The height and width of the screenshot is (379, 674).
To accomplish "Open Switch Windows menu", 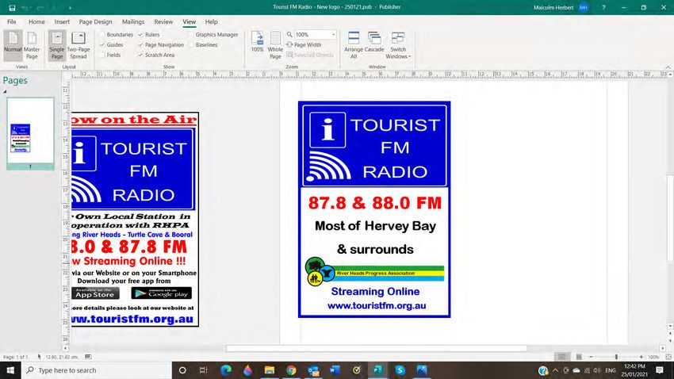I will coord(398,44).
